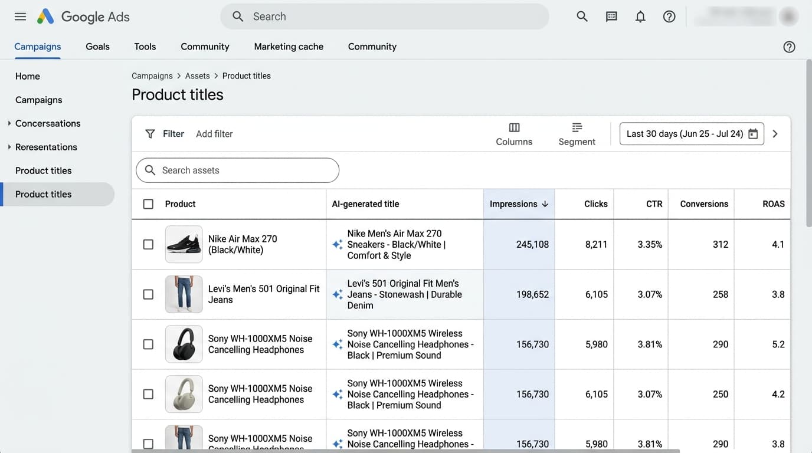Click the highlighted Product titles sidebar item
The image size is (812, 453).
pyautogui.click(x=57, y=194)
